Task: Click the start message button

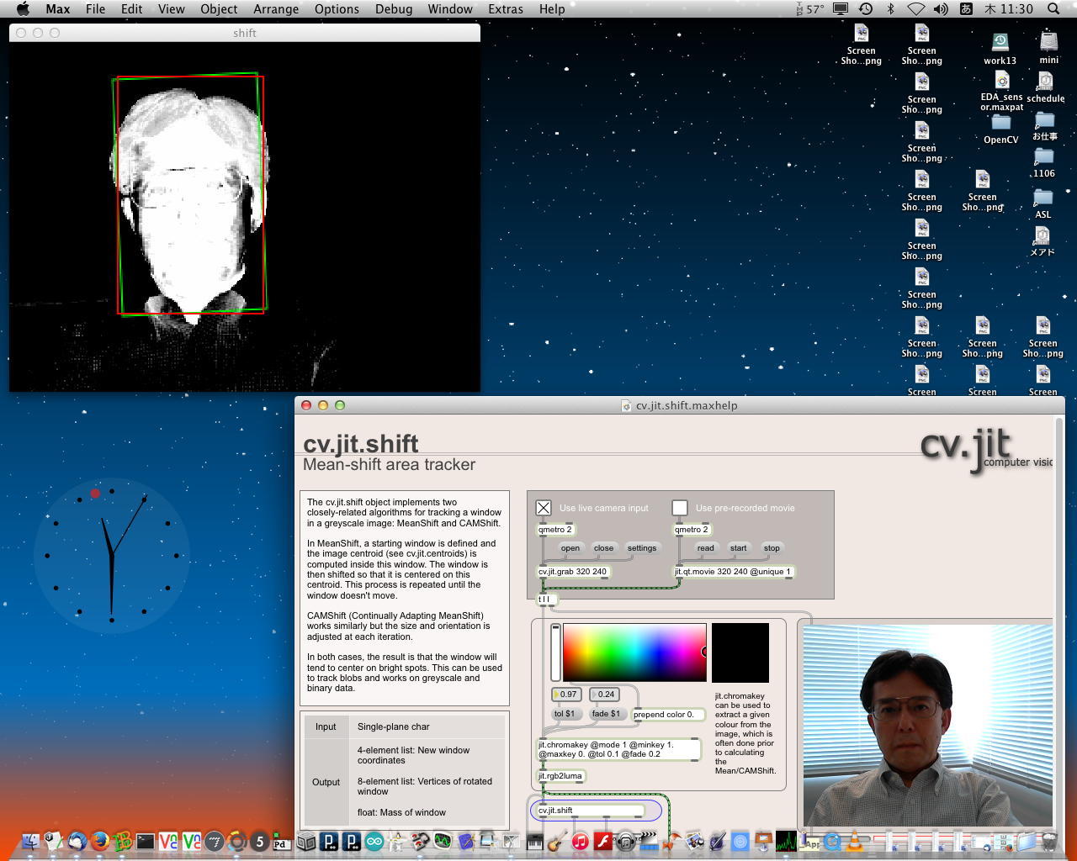Action: (738, 548)
